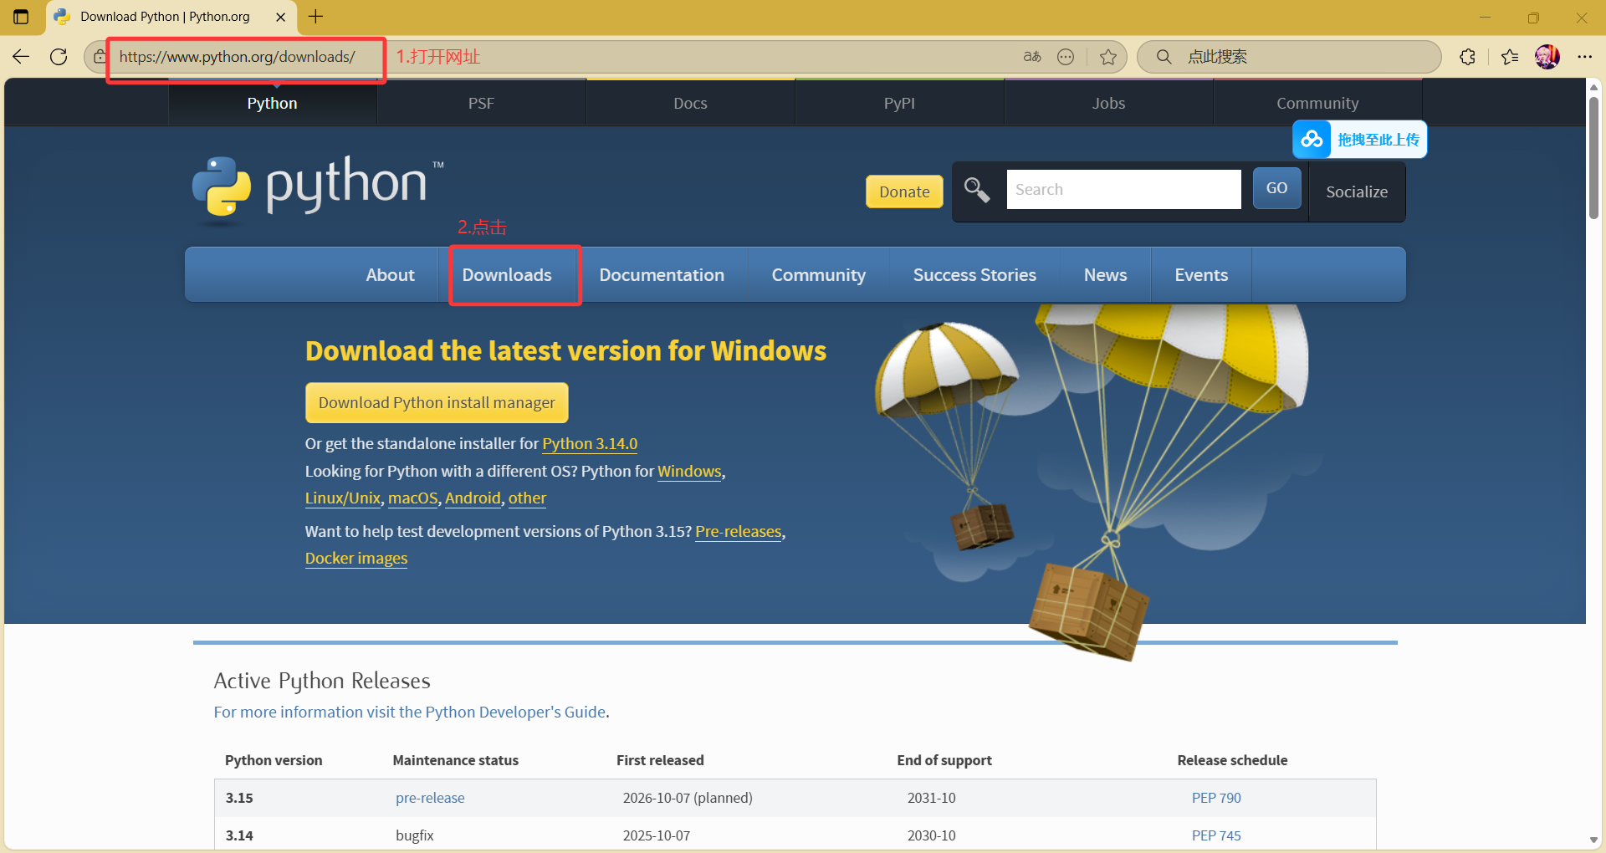Open the Socialize menu
1606x853 pixels.
click(x=1357, y=192)
